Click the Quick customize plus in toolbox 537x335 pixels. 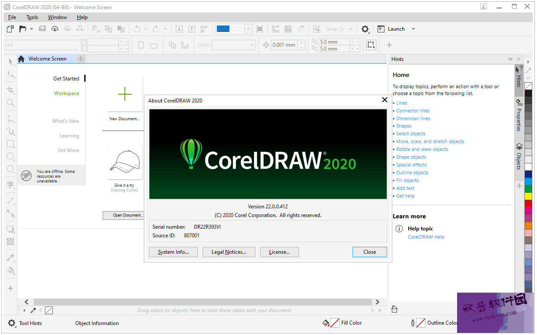(x=11, y=288)
